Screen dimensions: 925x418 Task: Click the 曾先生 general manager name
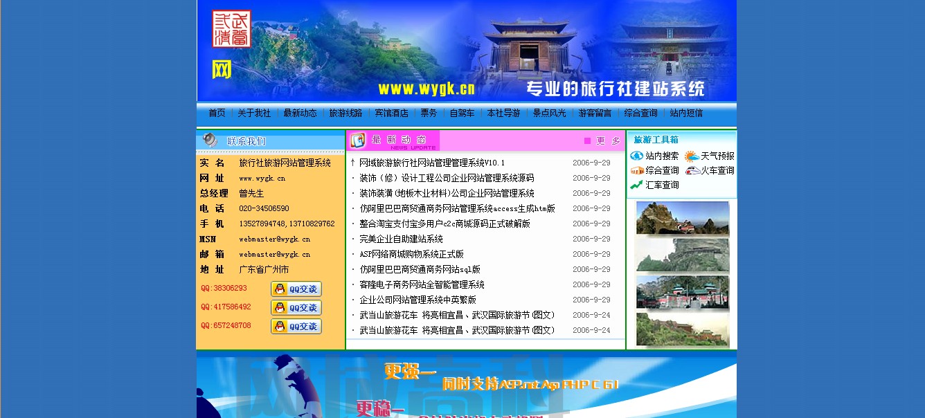click(x=251, y=193)
